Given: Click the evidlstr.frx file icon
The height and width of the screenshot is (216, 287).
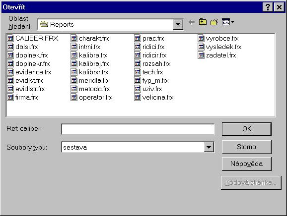Looking at the screenshot, I should [10, 89].
